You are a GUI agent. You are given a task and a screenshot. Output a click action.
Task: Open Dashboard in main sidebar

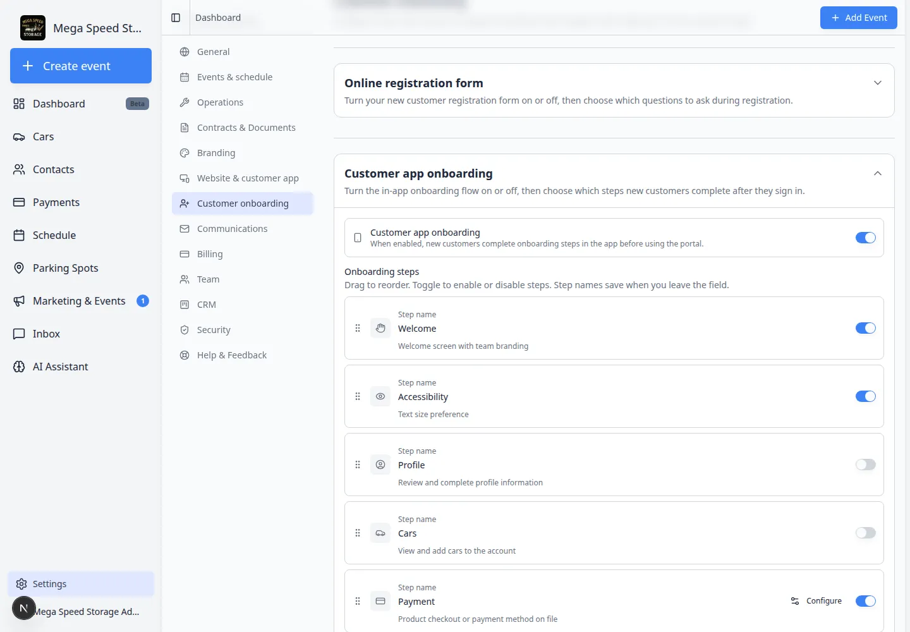81,104
